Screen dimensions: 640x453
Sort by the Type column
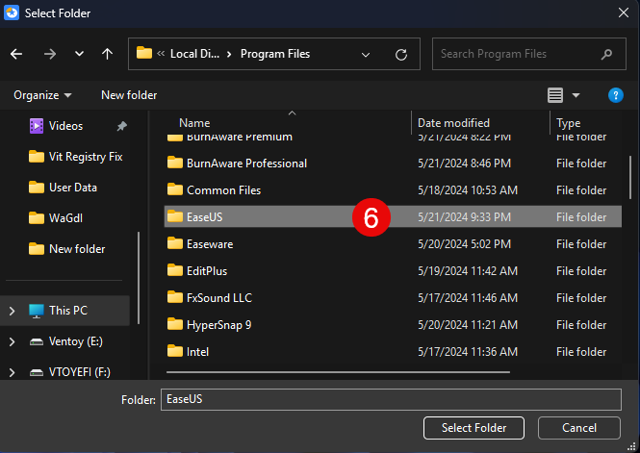(x=568, y=123)
